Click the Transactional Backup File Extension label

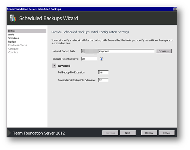(77, 80)
